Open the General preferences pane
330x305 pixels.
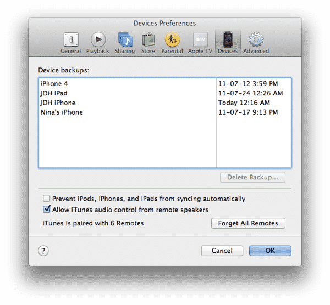point(70,43)
